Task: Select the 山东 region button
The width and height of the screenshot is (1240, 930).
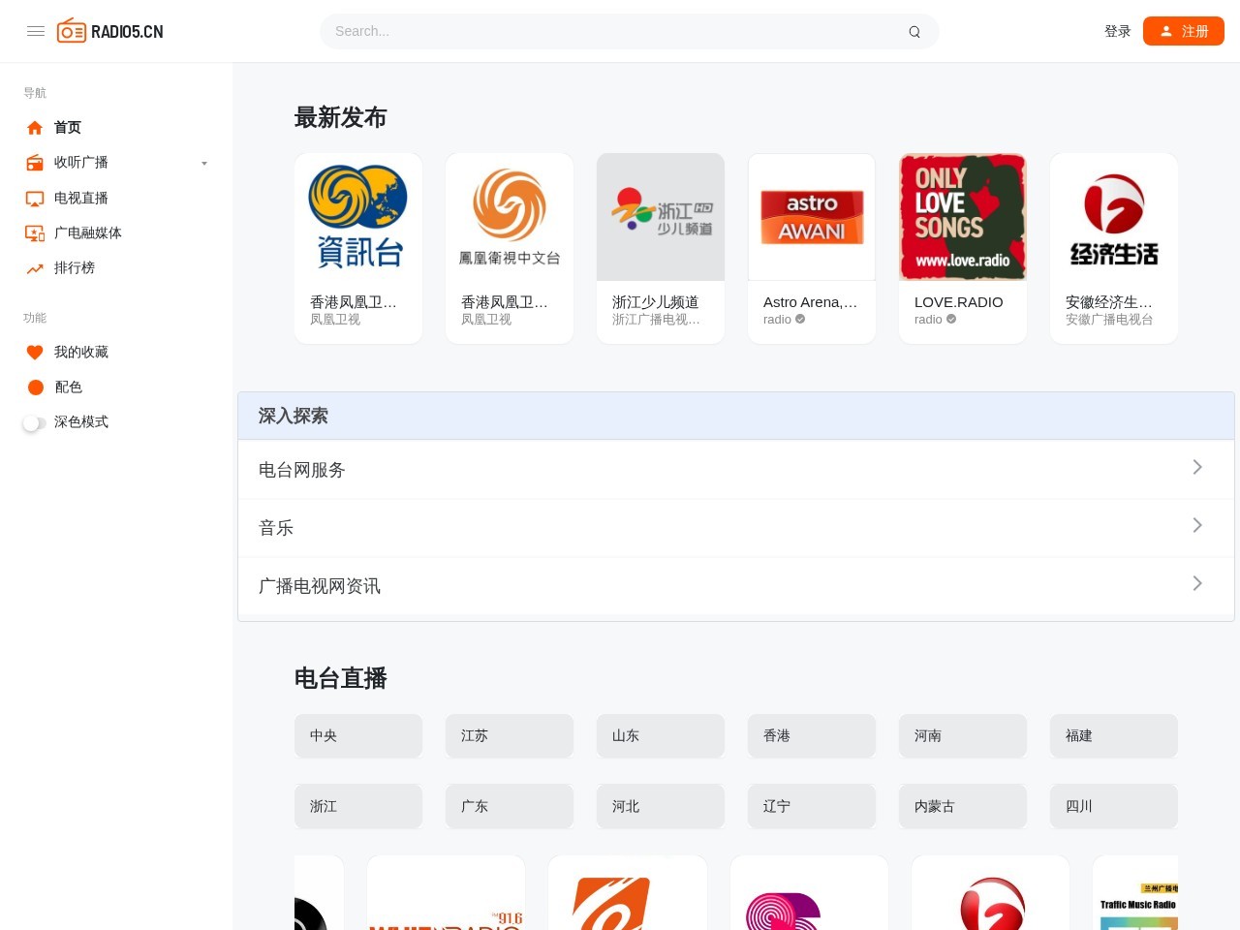Action: (661, 736)
